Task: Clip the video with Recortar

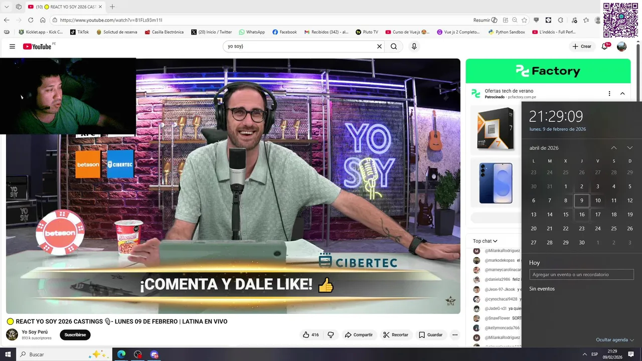Action: (395, 334)
